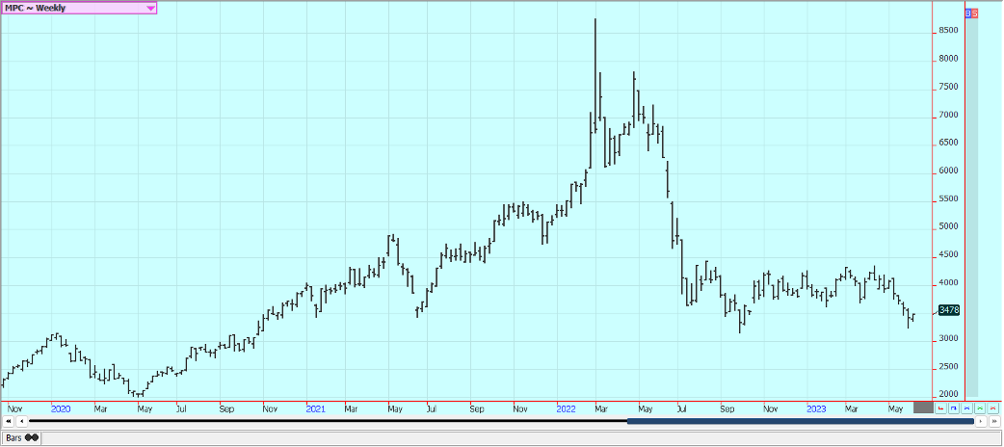Viewport: 1004px width, 447px height.
Task: Click the 3000 price axis label
Action: pyautogui.click(x=948, y=339)
